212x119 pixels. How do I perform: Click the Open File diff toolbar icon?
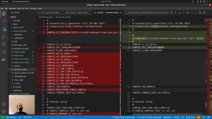[171, 13]
